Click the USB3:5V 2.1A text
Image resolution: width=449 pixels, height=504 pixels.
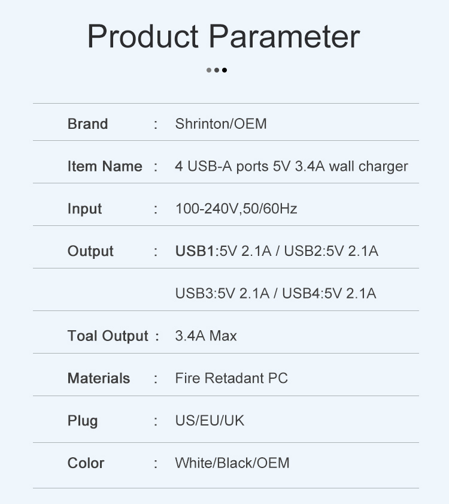(x=222, y=294)
